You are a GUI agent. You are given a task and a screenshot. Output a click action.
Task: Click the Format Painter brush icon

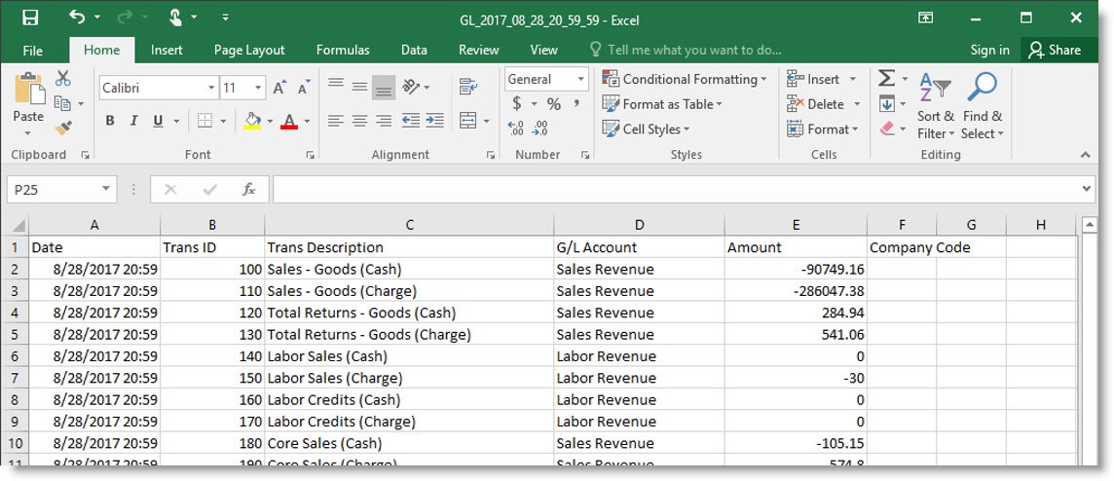(63, 128)
